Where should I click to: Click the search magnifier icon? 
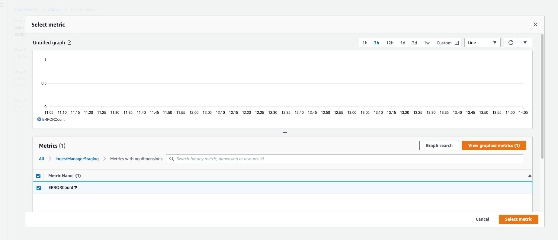click(172, 159)
